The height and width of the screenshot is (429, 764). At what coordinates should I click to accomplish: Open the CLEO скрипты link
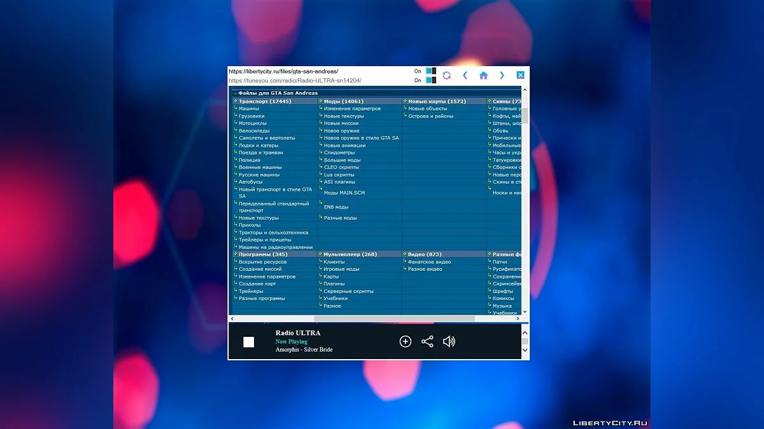point(341,167)
